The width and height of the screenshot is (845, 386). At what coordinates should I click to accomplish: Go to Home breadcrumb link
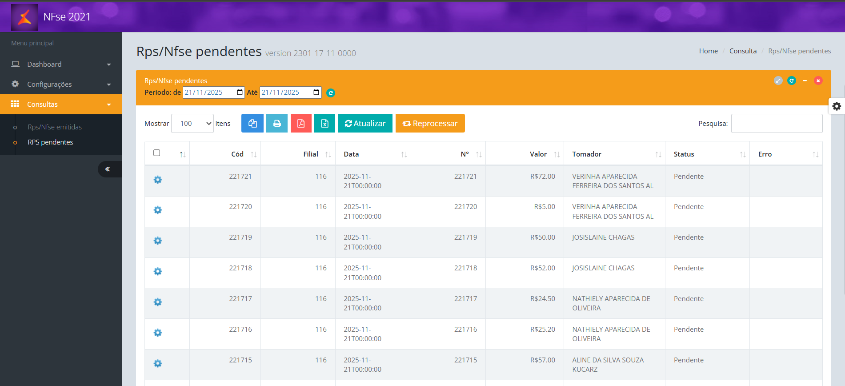click(x=709, y=51)
